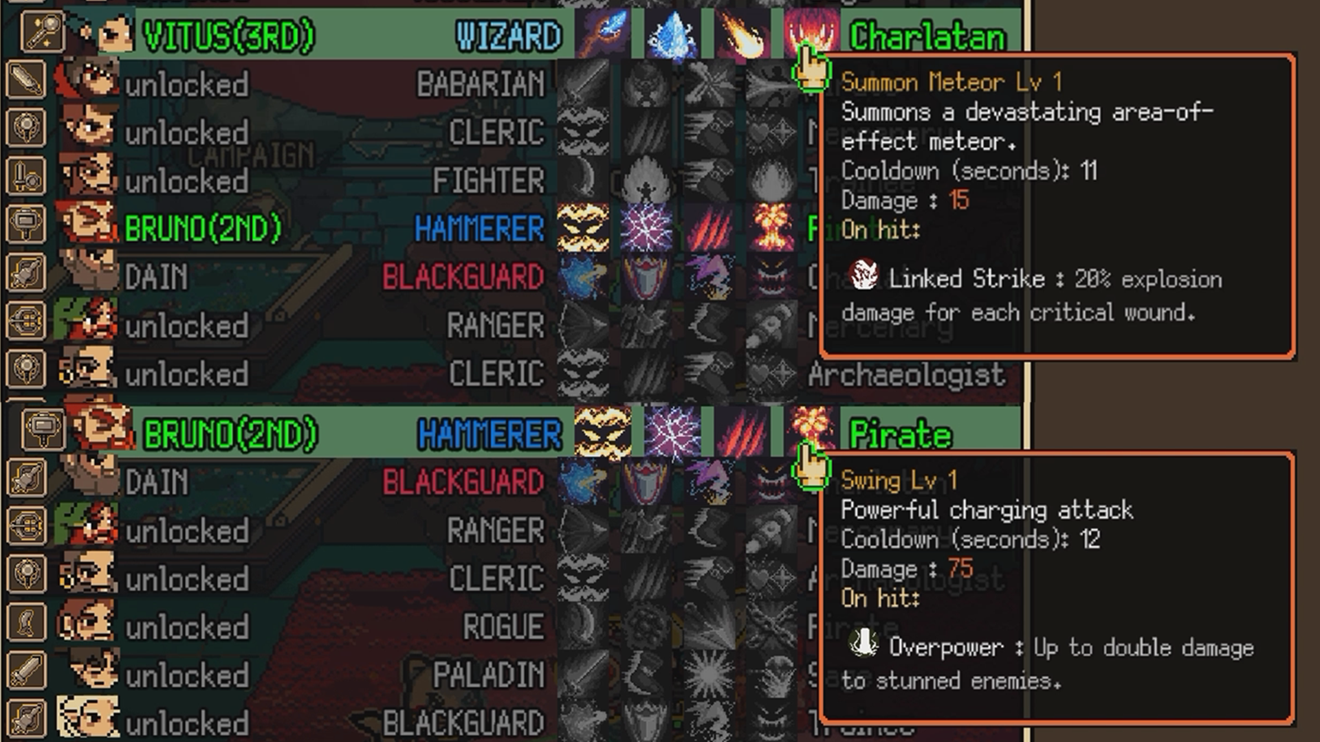Viewport: 1320px width, 742px height.
Task: Select the unlocked Paladin row
Action: 512,675
